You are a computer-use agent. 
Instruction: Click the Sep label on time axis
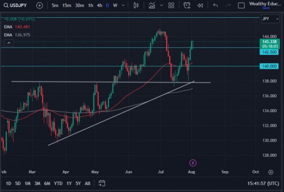click(225, 172)
